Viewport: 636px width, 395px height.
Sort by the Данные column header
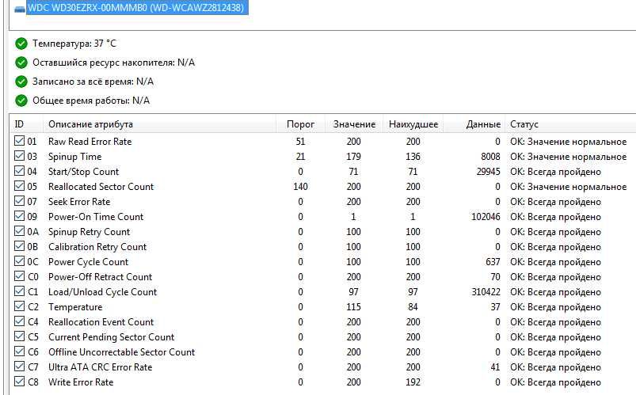click(x=474, y=124)
